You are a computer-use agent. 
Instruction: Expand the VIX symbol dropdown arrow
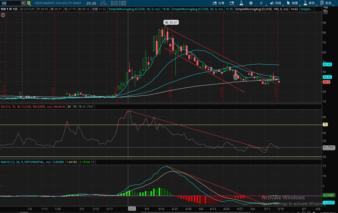[23, 3]
